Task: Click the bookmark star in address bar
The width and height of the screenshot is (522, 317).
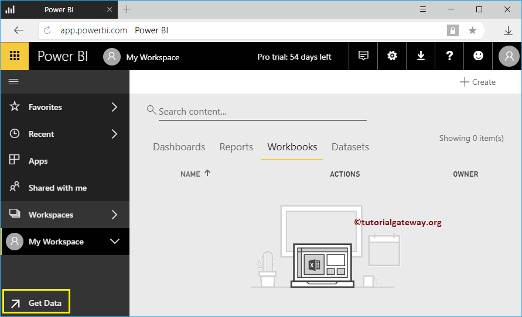Action: click(472, 30)
